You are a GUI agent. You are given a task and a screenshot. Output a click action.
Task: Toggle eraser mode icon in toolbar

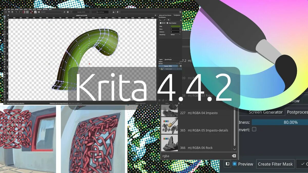64,12
